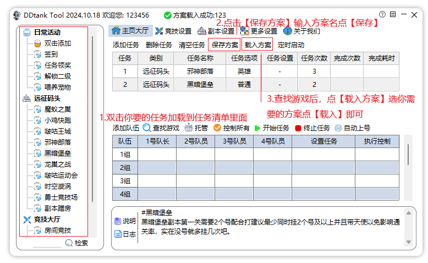This screenshot has height=263, width=428.
Task: Click 添加队伍 to add a team
Action: point(125,128)
